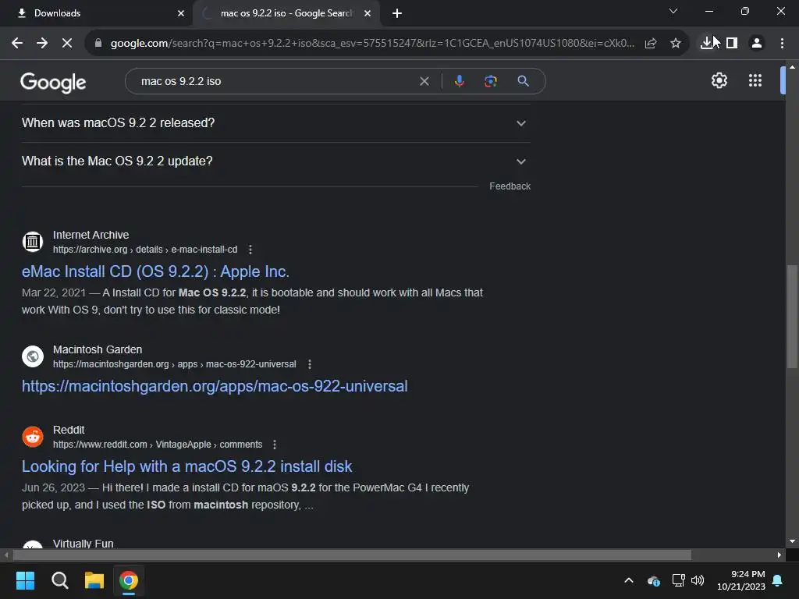Open the notifications bell

[778, 580]
